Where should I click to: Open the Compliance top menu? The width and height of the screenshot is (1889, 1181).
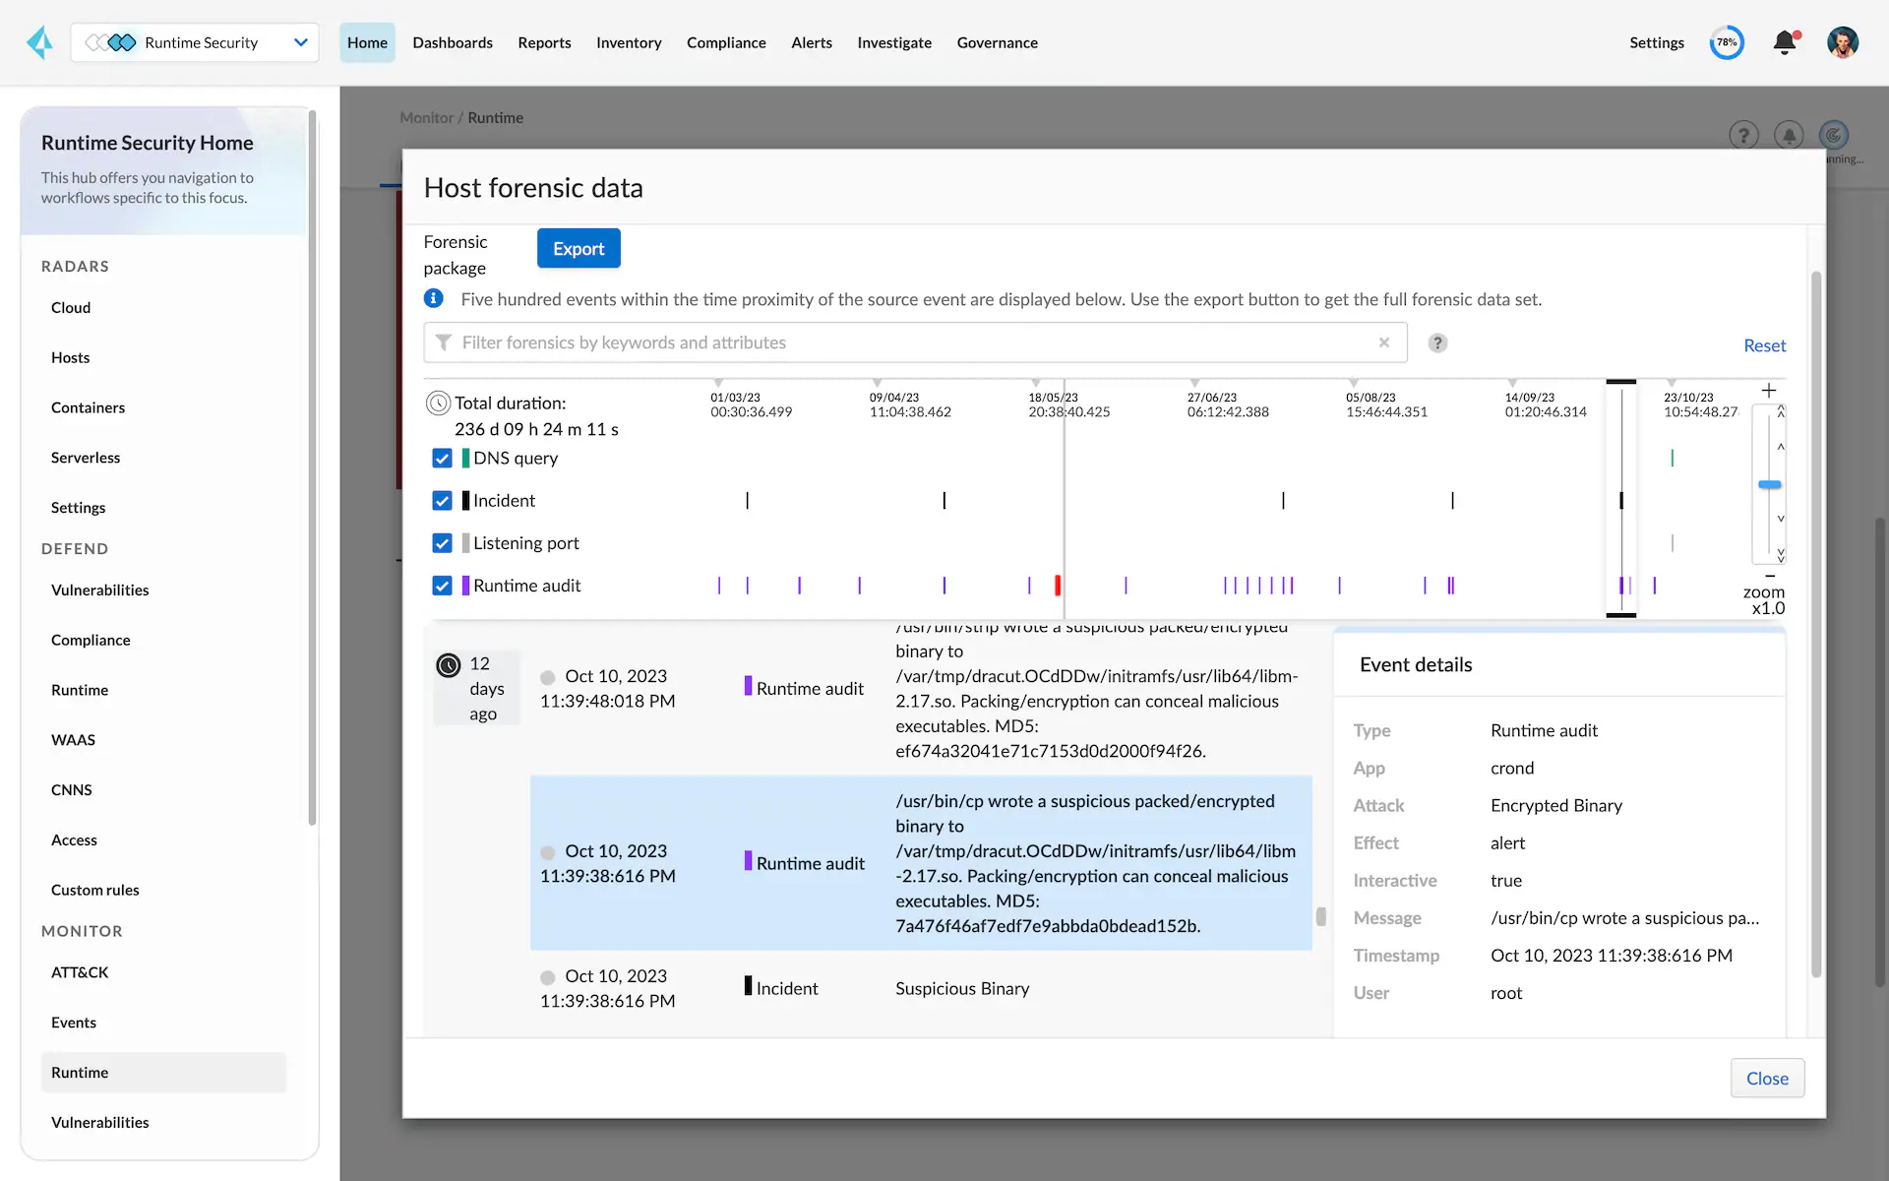pyautogui.click(x=725, y=42)
